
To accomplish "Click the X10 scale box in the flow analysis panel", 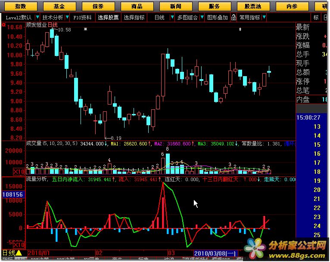I will 19,245.
